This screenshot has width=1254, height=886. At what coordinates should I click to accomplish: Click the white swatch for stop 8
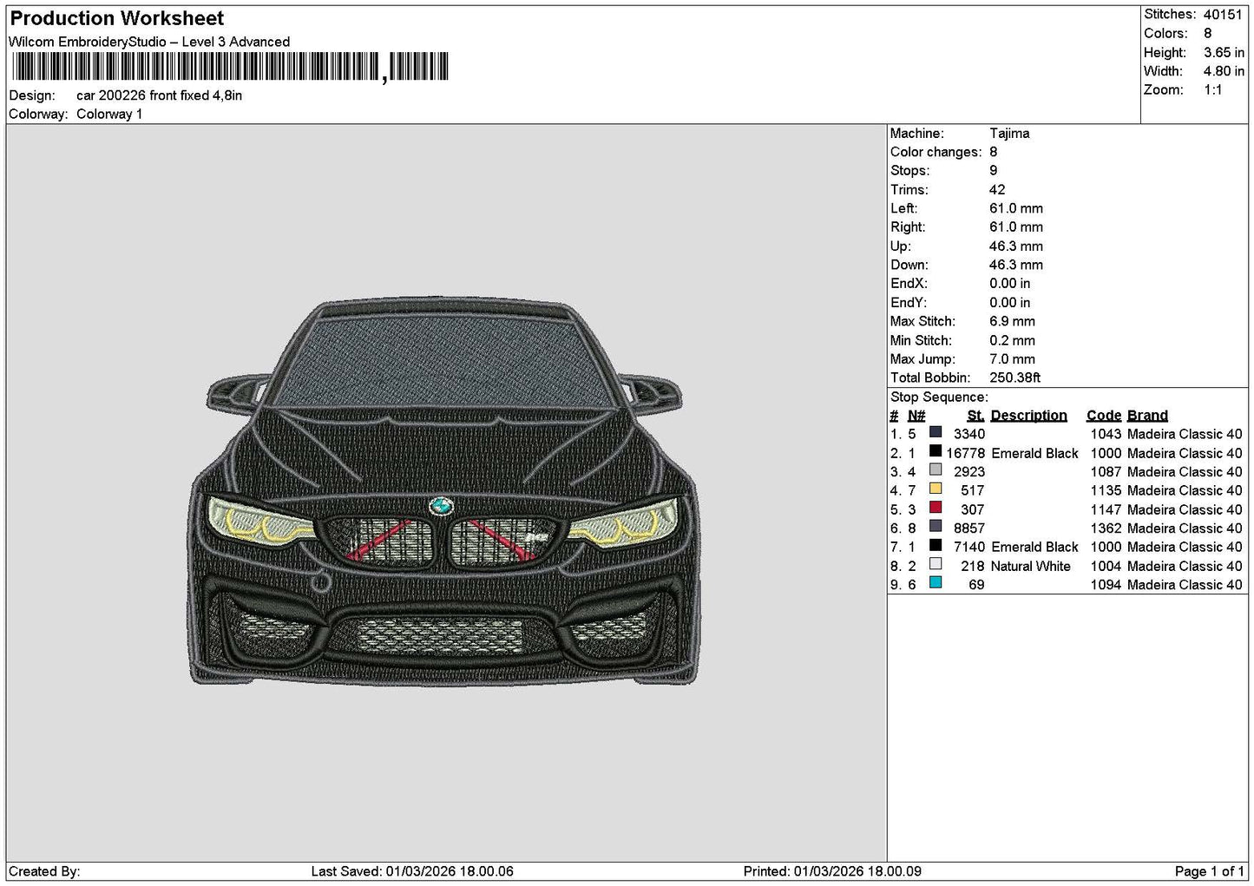point(936,565)
